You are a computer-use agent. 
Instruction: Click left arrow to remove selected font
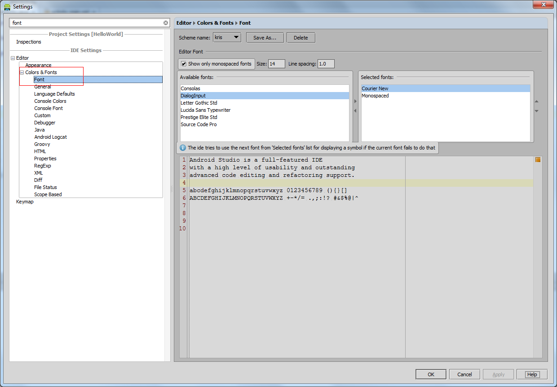(x=355, y=111)
